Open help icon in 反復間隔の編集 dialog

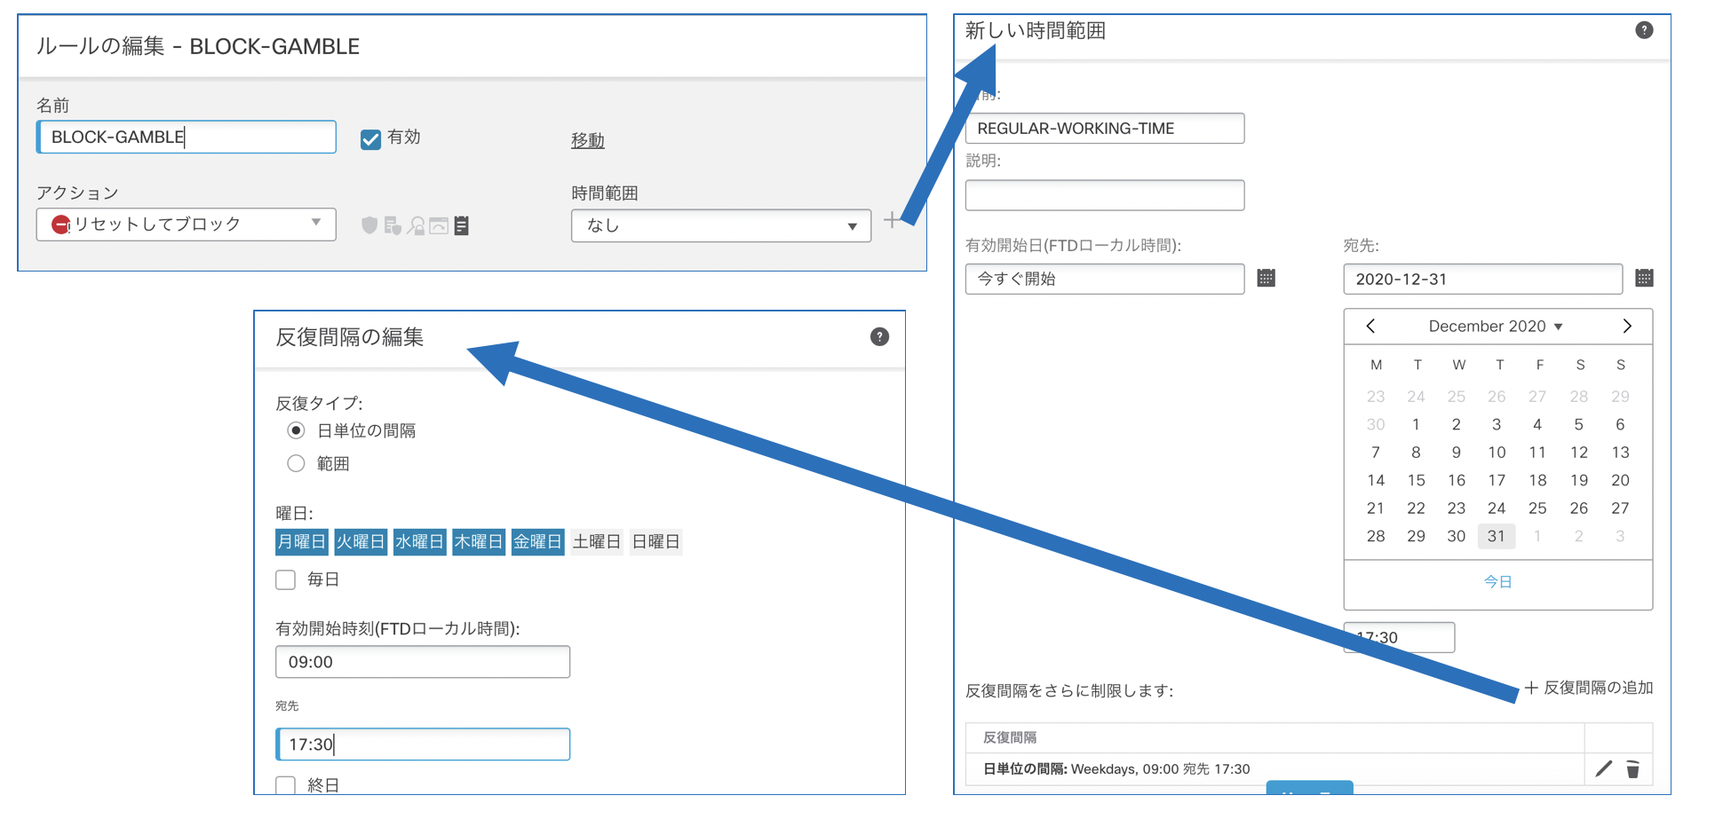pos(879,337)
